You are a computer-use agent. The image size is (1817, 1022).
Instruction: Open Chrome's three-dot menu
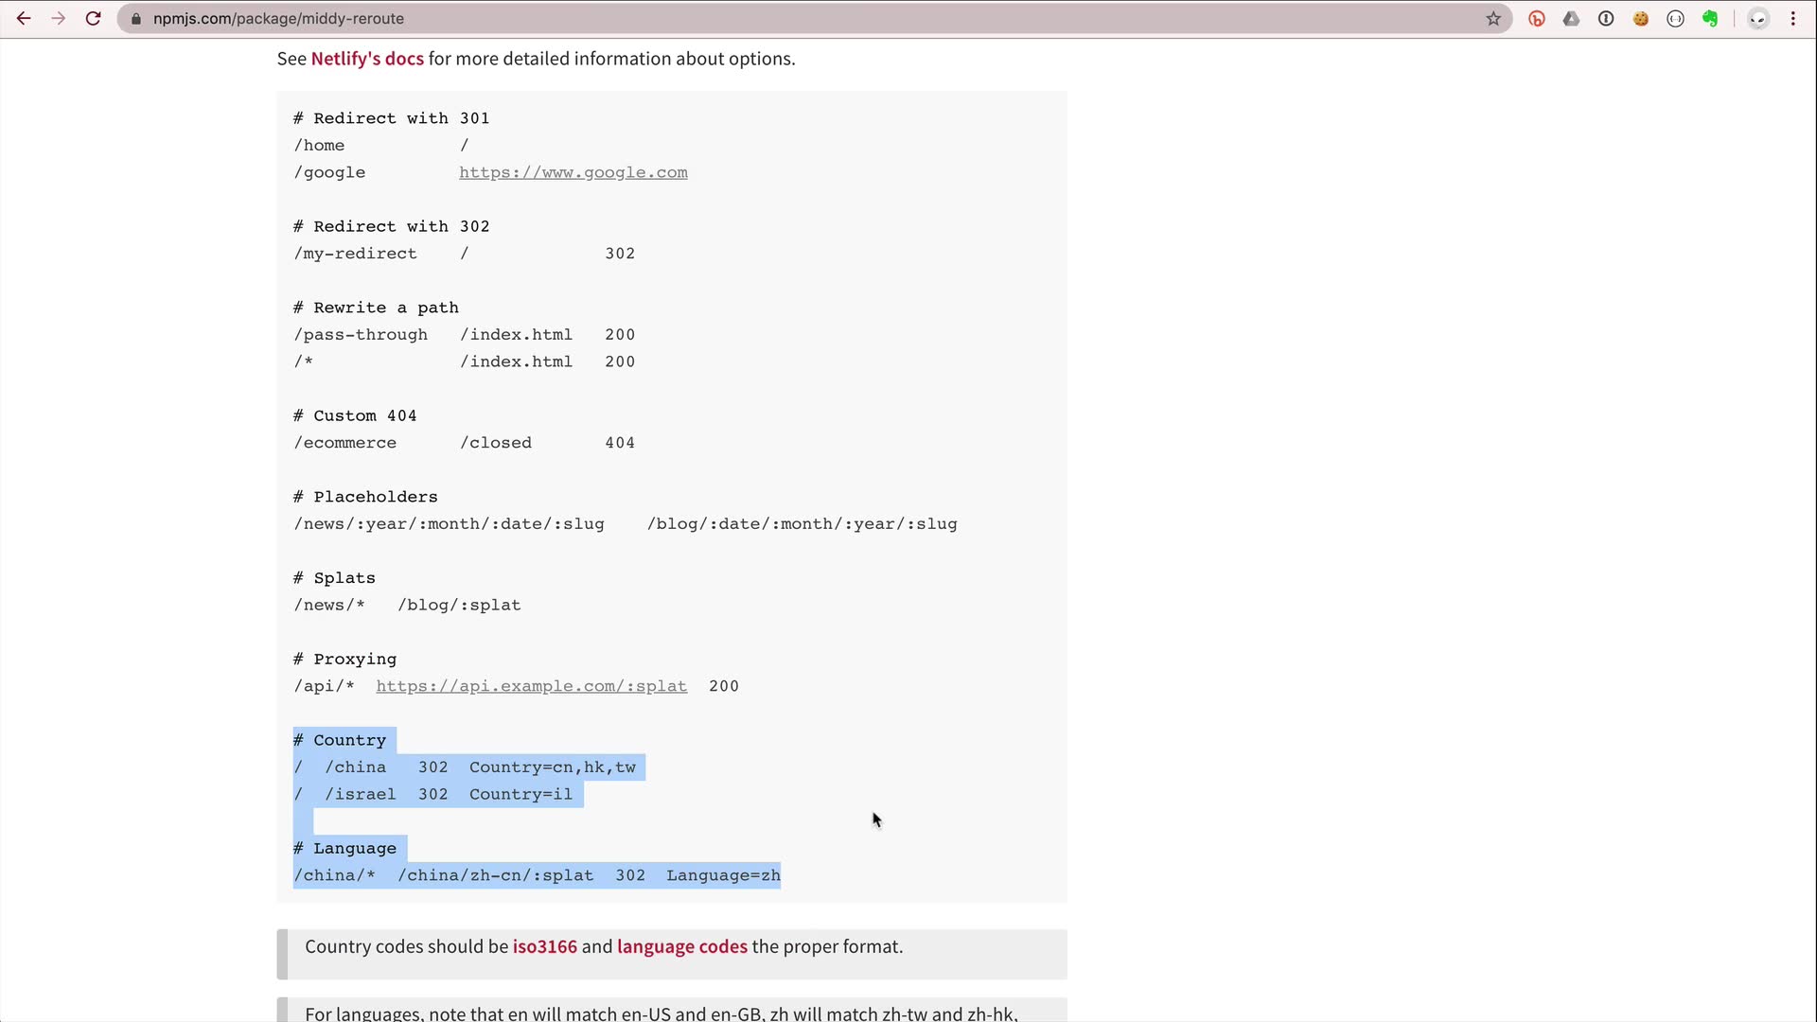click(x=1793, y=18)
